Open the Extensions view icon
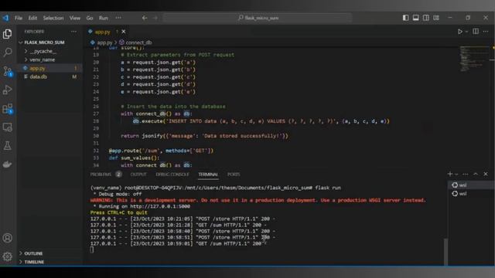This screenshot has height=278, width=495. [7, 109]
